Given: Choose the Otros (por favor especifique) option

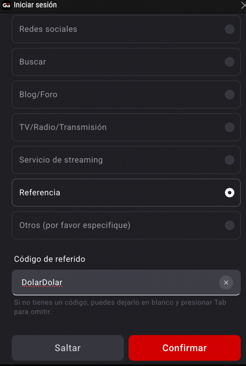Looking at the screenshot, I should 229,225.
